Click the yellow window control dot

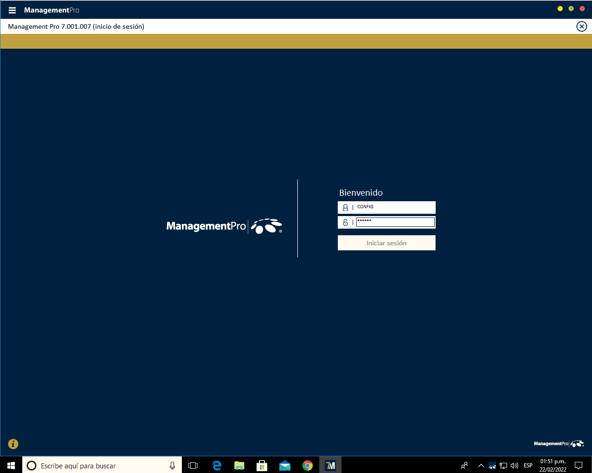pos(560,9)
